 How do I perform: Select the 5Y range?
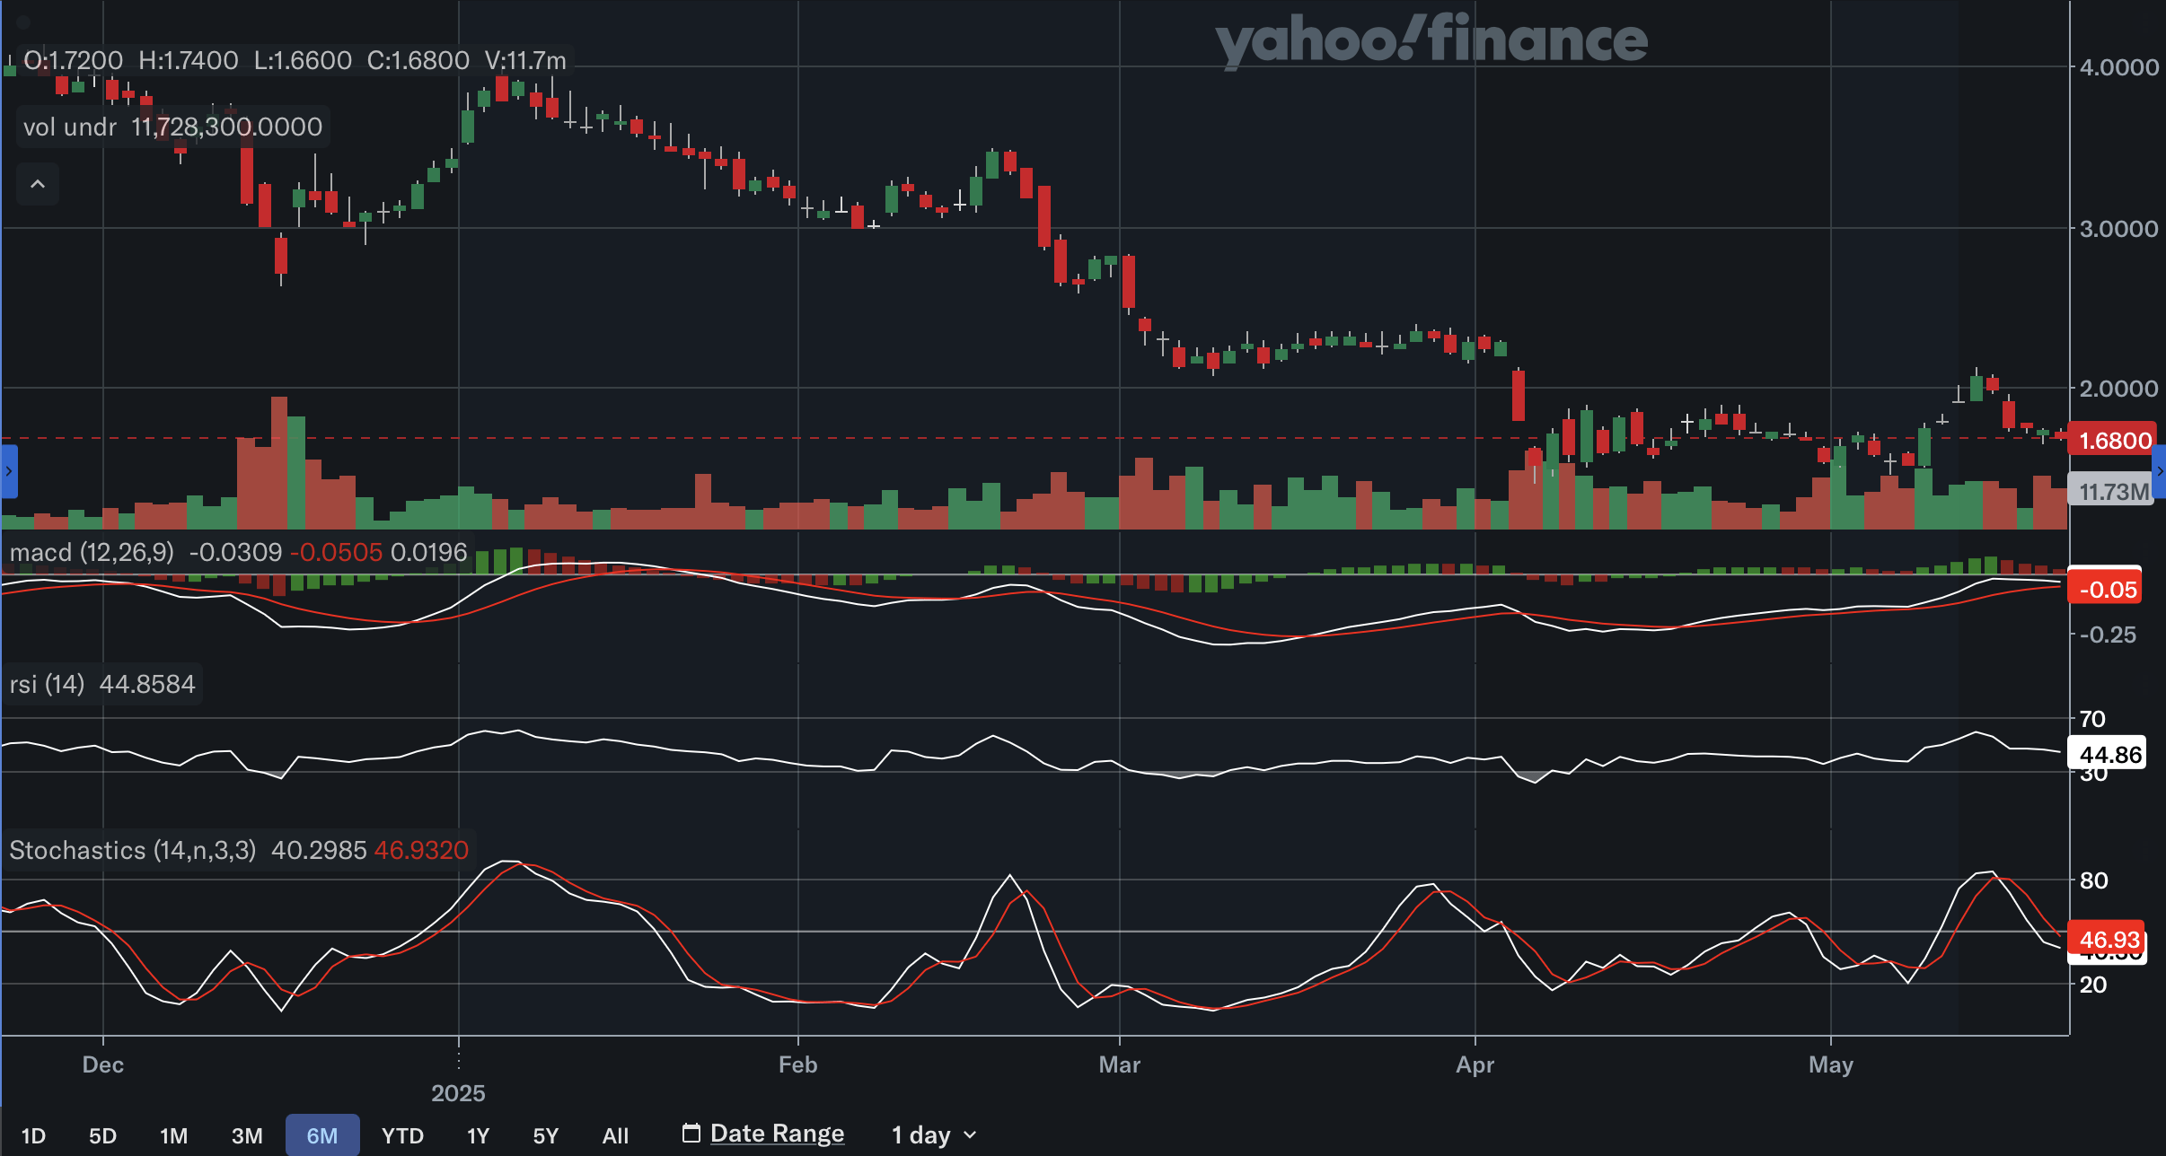[x=545, y=1134]
